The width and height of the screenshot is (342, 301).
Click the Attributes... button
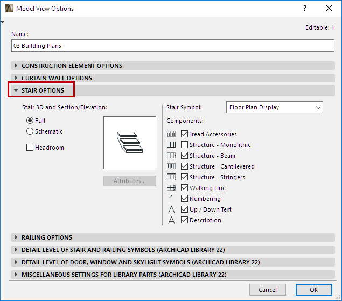point(130,181)
